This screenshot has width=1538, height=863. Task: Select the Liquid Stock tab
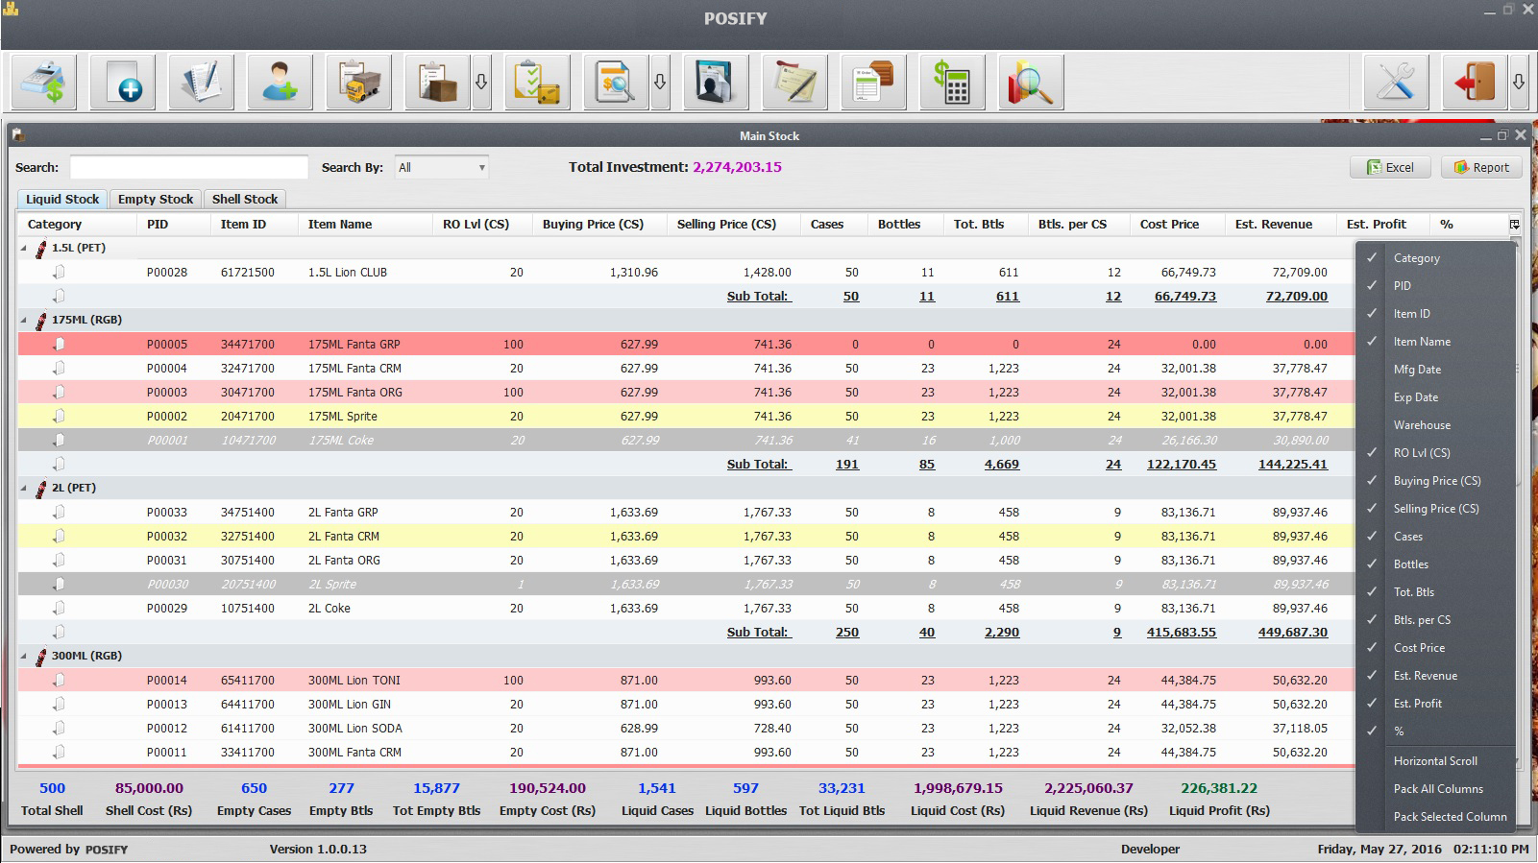[x=62, y=200]
